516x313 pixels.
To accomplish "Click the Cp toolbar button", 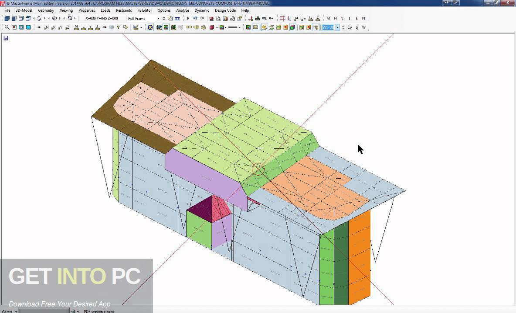I will pyautogui.click(x=350, y=27).
